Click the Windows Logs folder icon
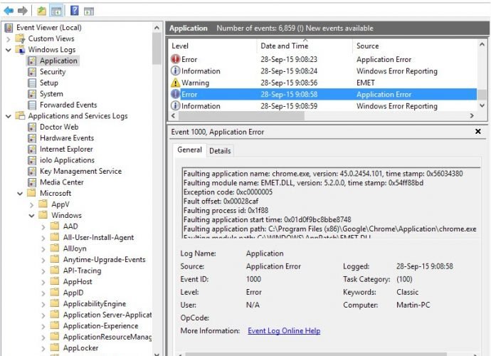491x356 pixels. pyautogui.click(x=21, y=50)
